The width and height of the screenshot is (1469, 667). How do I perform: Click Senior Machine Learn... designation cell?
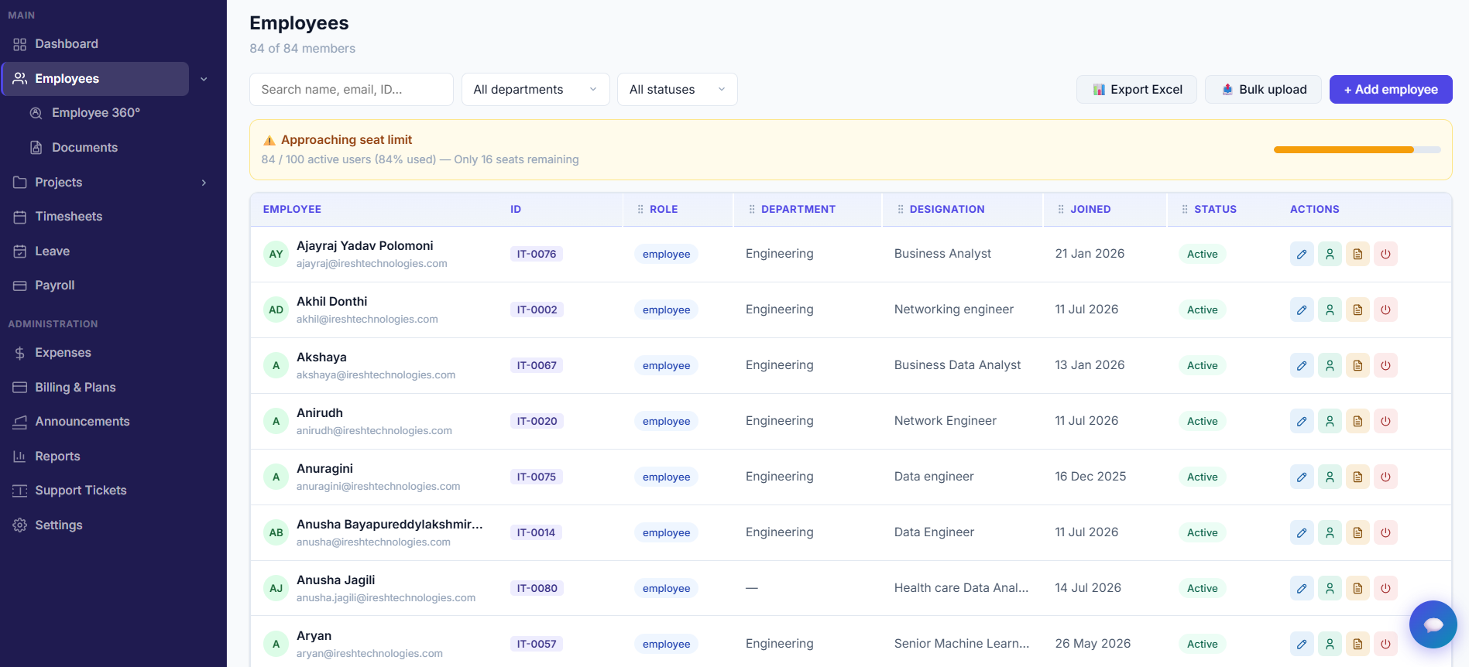coord(962,644)
